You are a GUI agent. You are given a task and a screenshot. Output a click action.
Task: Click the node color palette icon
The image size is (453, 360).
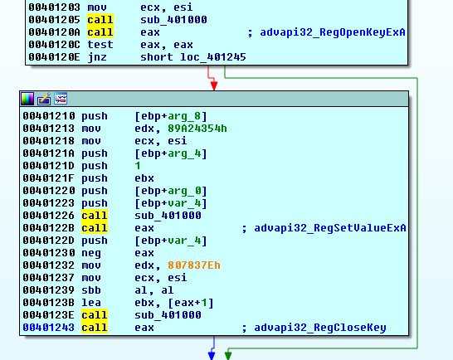click(x=27, y=99)
